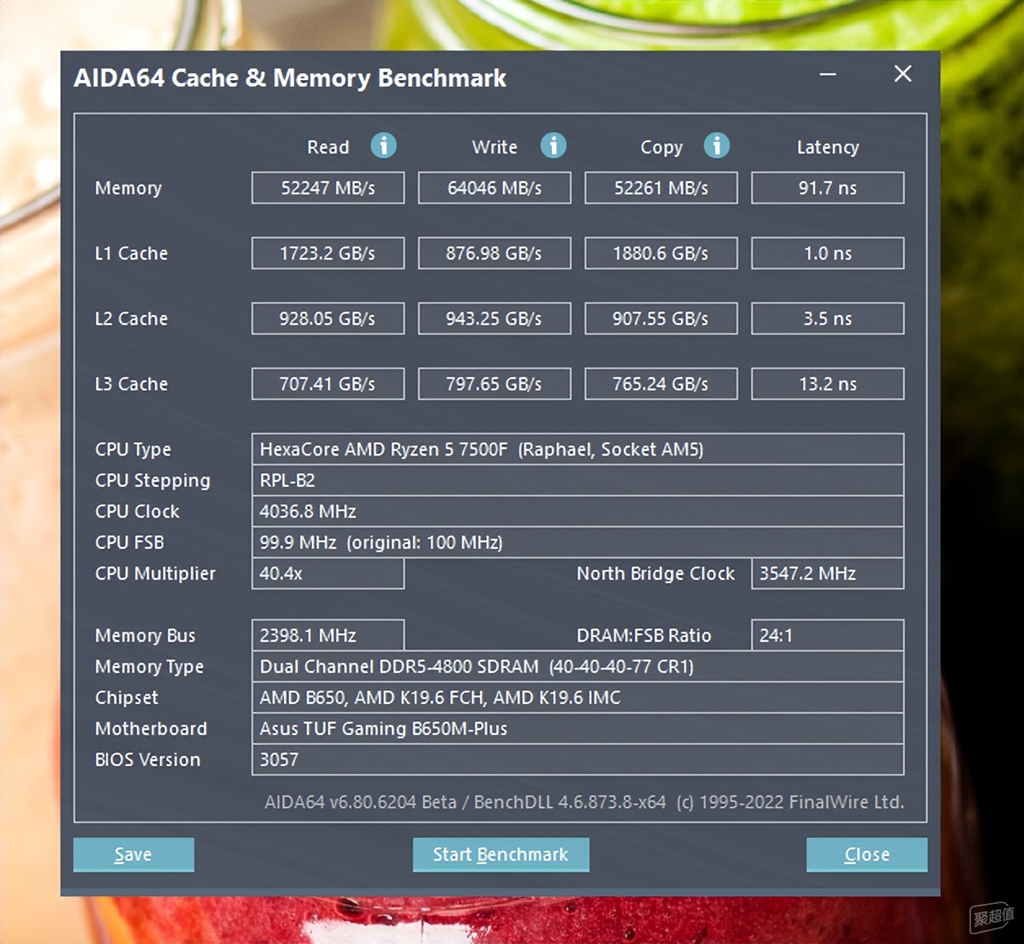The height and width of the screenshot is (944, 1024).
Task: Click the Read column header
Action: 327,147
